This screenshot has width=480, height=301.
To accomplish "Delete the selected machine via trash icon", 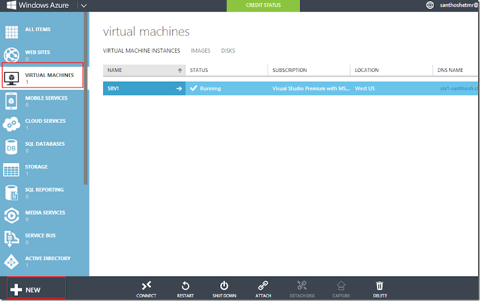I will point(380,285).
